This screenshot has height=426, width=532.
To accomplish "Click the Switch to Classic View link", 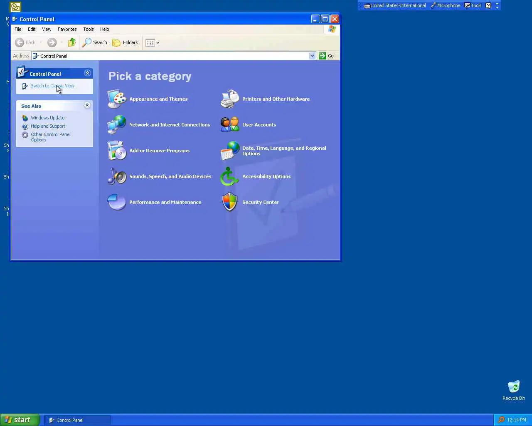I will (x=52, y=86).
